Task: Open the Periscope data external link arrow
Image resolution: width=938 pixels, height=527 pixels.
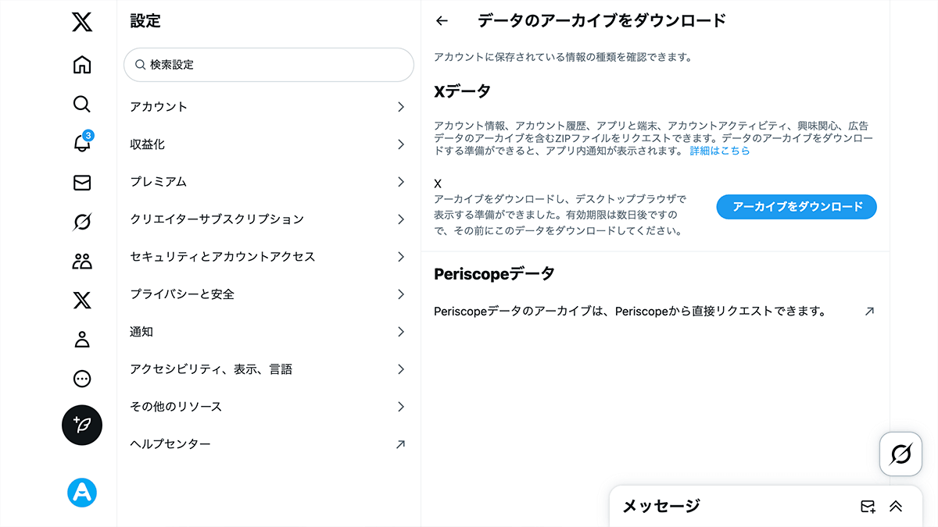Action: pyautogui.click(x=868, y=312)
